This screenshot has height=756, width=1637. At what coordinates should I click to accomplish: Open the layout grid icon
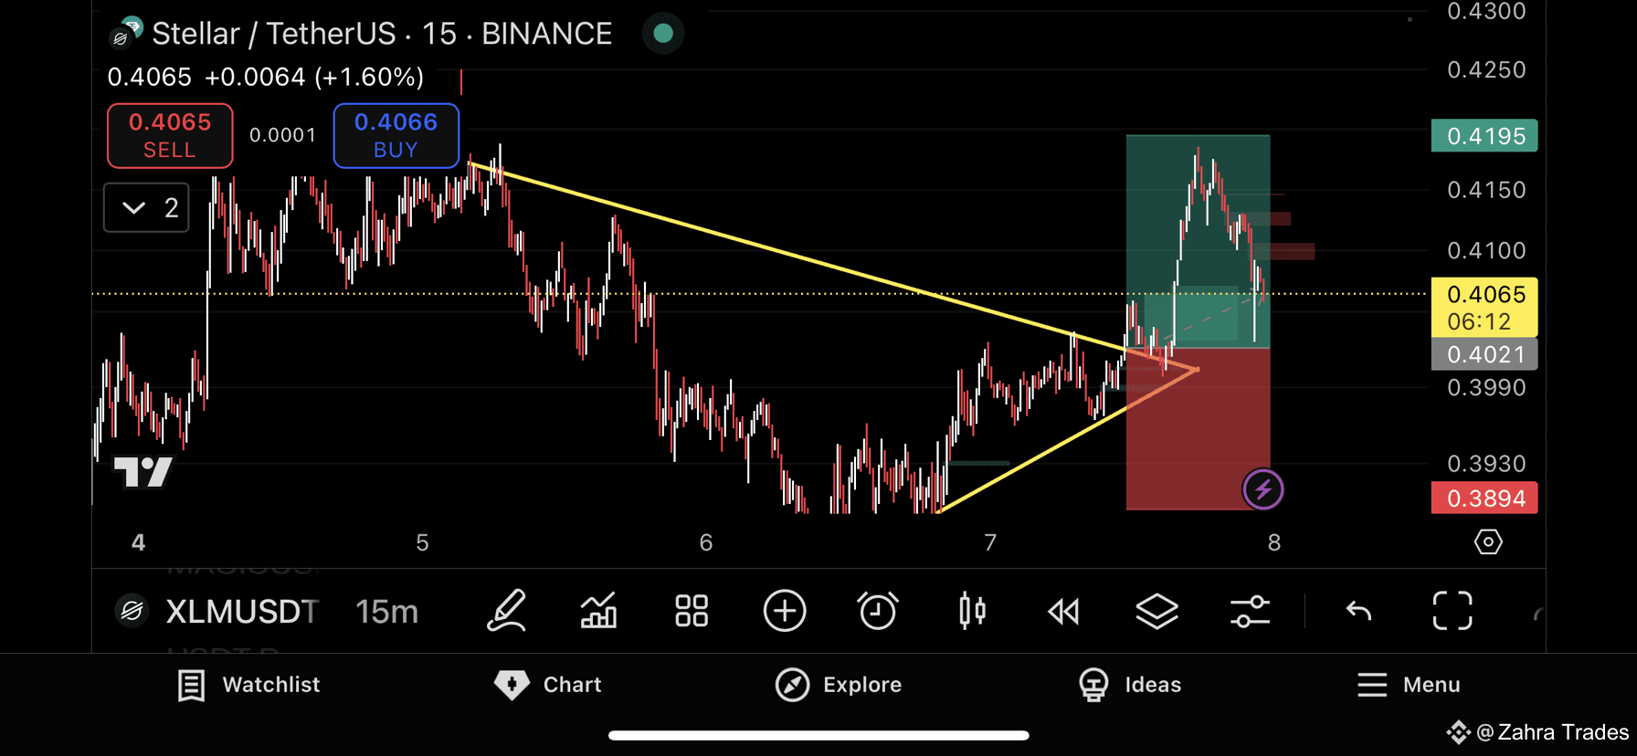coord(692,611)
